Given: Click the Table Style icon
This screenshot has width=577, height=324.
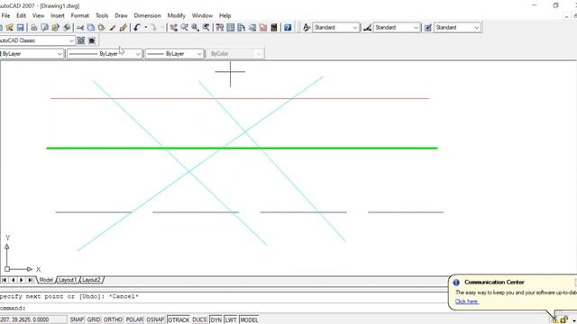Looking at the screenshot, I should 427,28.
